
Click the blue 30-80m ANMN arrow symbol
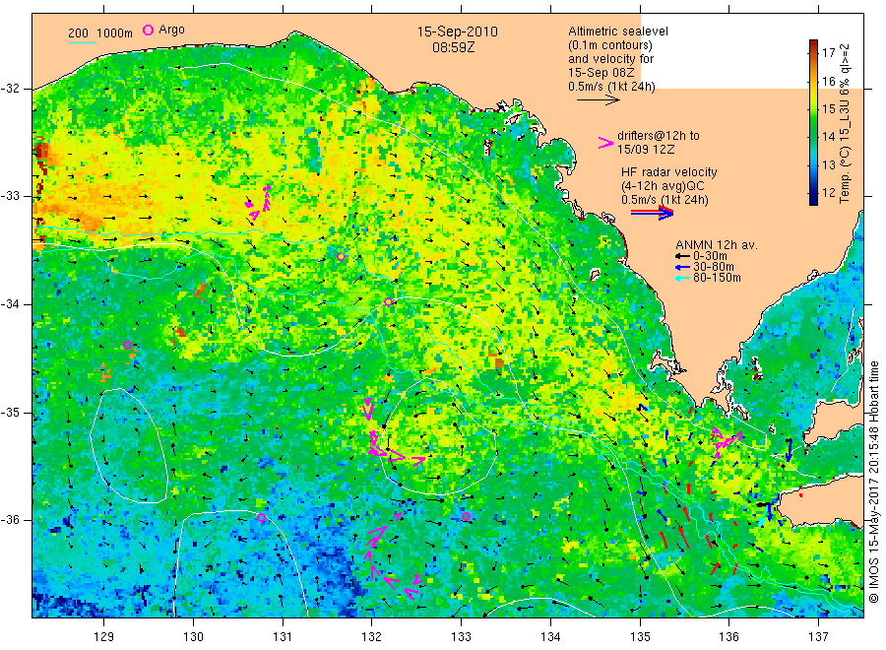pos(682,267)
